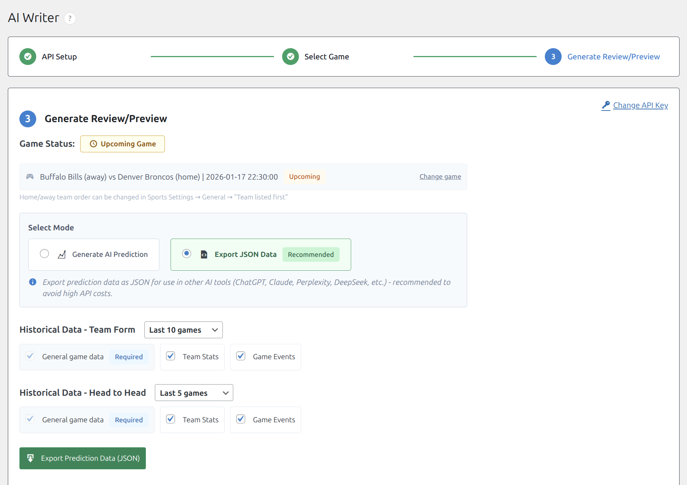The width and height of the screenshot is (687, 485).
Task: Open the Generate Review/Preview step label
Action: (613, 57)
